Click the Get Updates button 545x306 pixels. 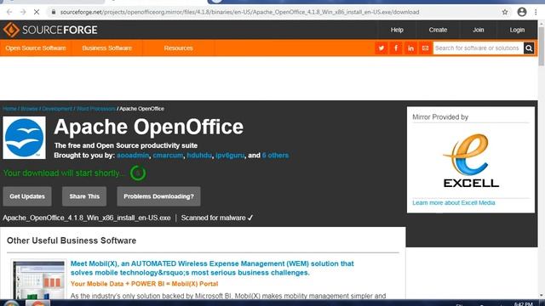27,196
